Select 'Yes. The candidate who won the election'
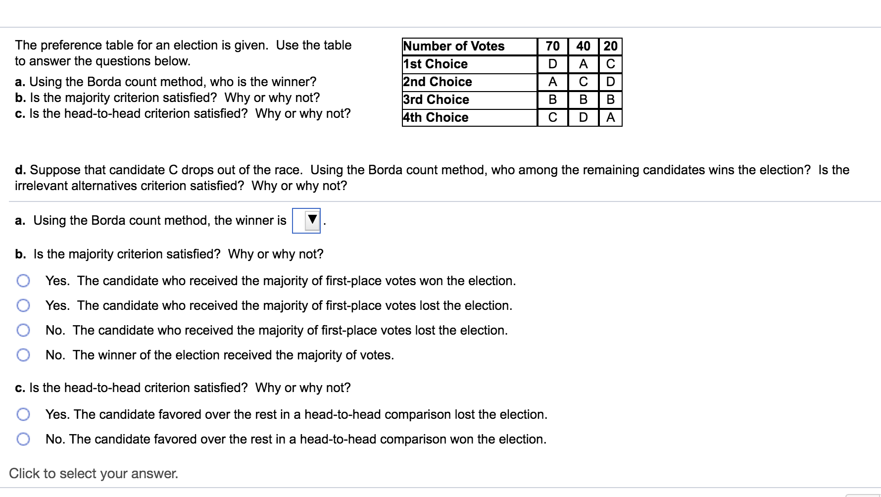881x497 pixels. [23, 281]
